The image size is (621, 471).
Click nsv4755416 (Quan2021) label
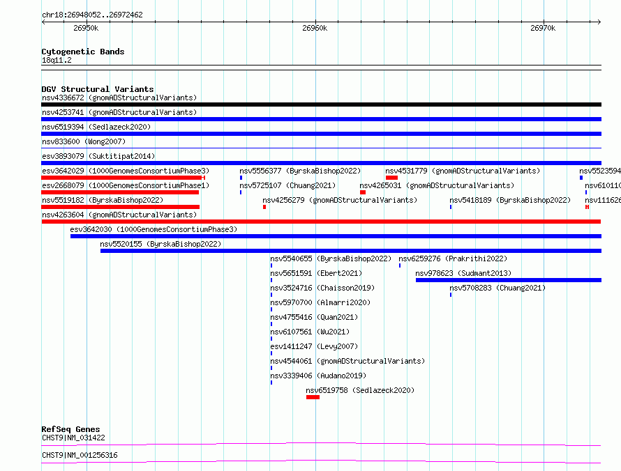314,317
